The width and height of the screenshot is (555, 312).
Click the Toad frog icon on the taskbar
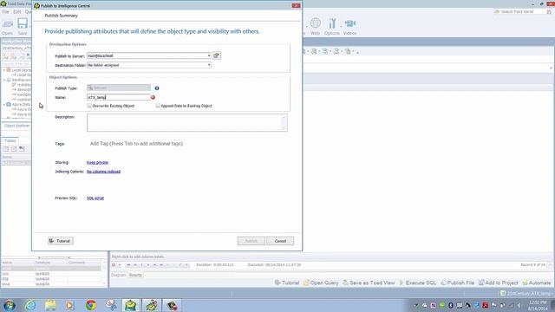(x=131, y=305)
